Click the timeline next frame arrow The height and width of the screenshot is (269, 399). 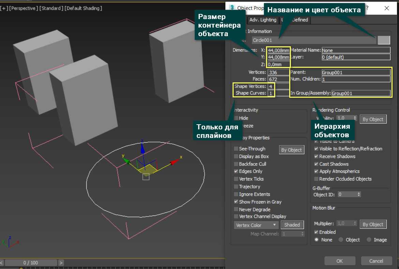coord(61,263)
